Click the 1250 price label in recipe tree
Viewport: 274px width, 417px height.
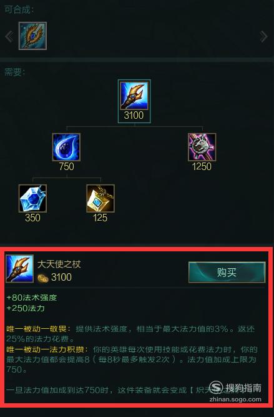[202, 166]
